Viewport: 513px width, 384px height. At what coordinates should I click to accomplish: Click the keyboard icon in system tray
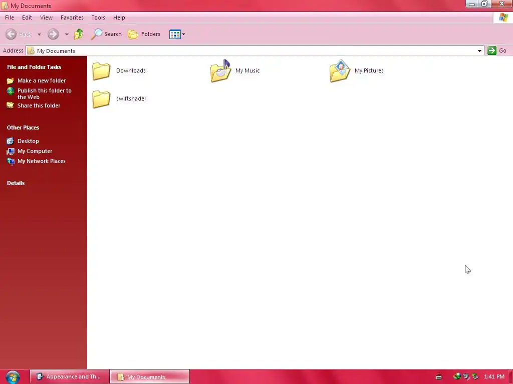tap(439, 377)
